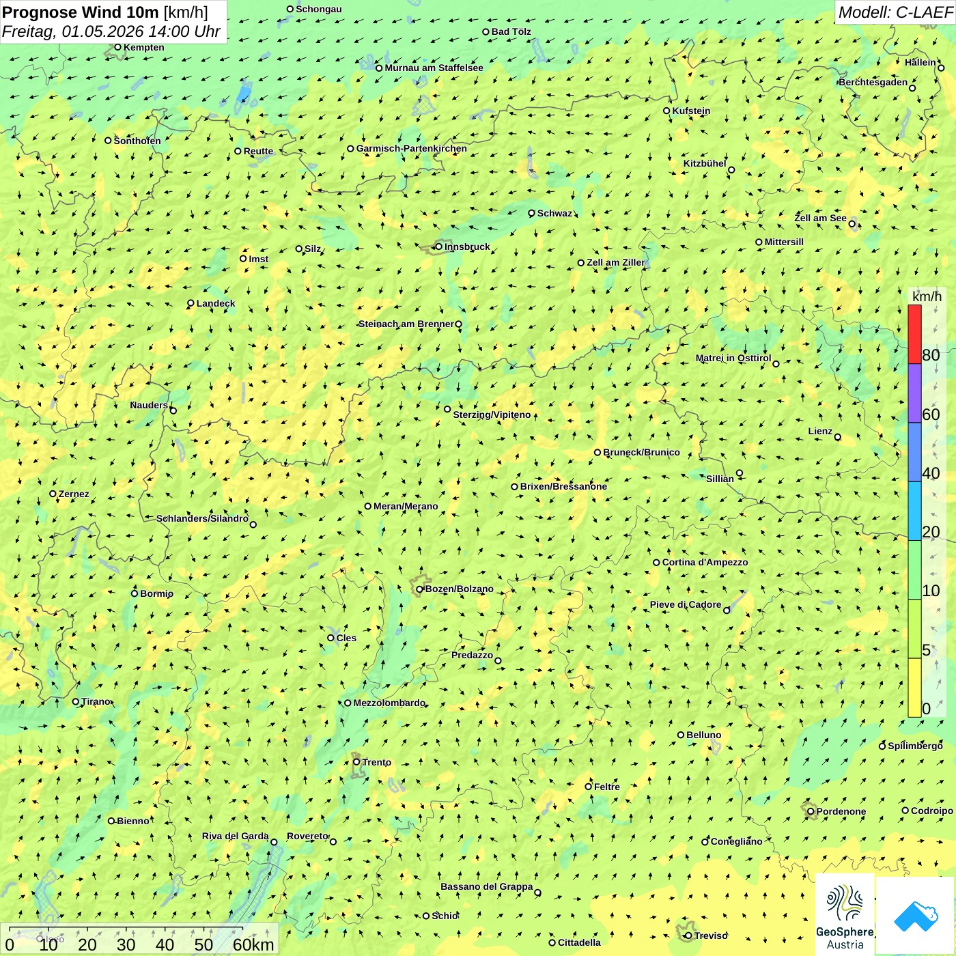Click the 'Kufstein' label

[691, 111]
